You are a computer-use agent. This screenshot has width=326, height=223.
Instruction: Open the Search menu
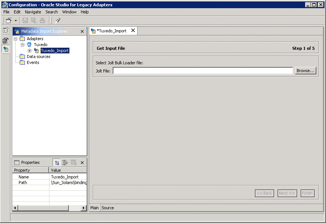pyautogui.click(x=52, y=12)
